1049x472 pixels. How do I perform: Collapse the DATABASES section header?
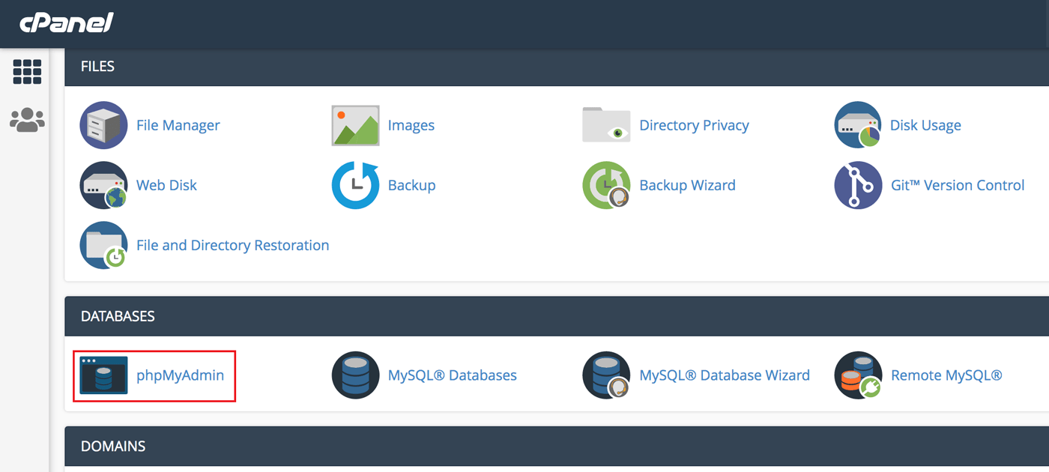coord(557,316)
